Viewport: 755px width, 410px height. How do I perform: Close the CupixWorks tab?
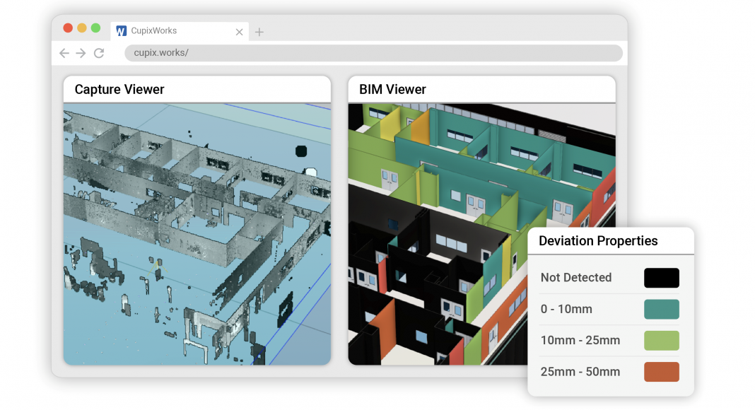pos(239,32)
